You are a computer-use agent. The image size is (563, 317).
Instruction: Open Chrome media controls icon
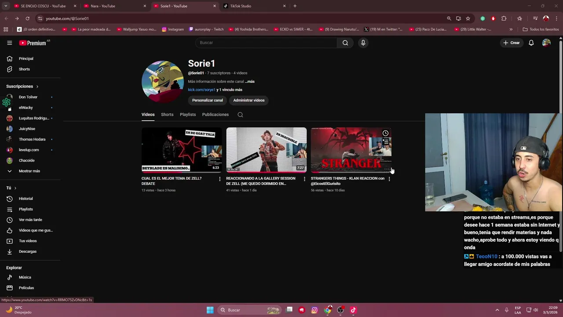pos(535,18)
